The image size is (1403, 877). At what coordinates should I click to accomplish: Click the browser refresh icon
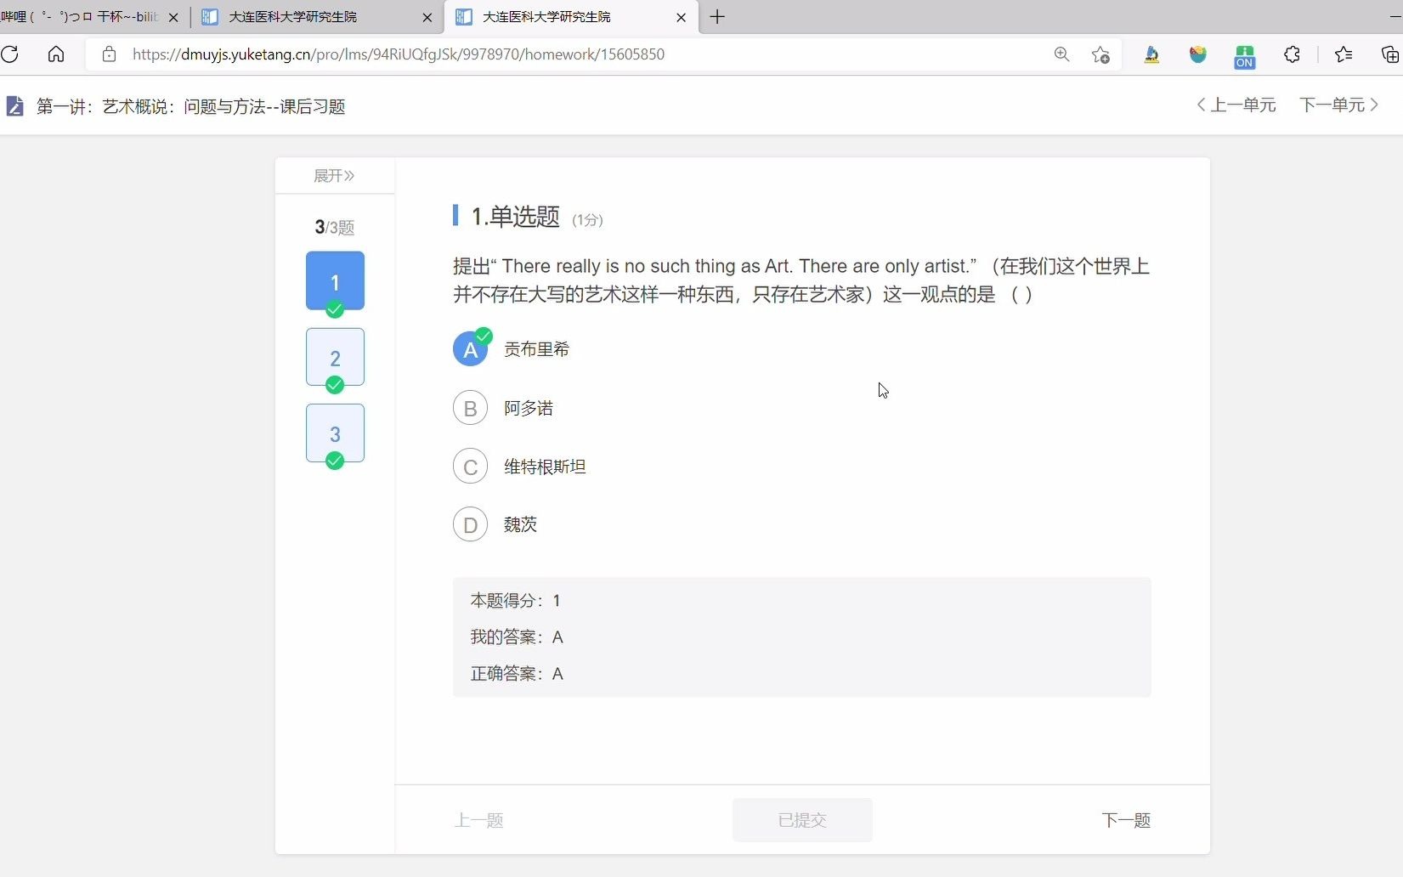coord(10,54)
